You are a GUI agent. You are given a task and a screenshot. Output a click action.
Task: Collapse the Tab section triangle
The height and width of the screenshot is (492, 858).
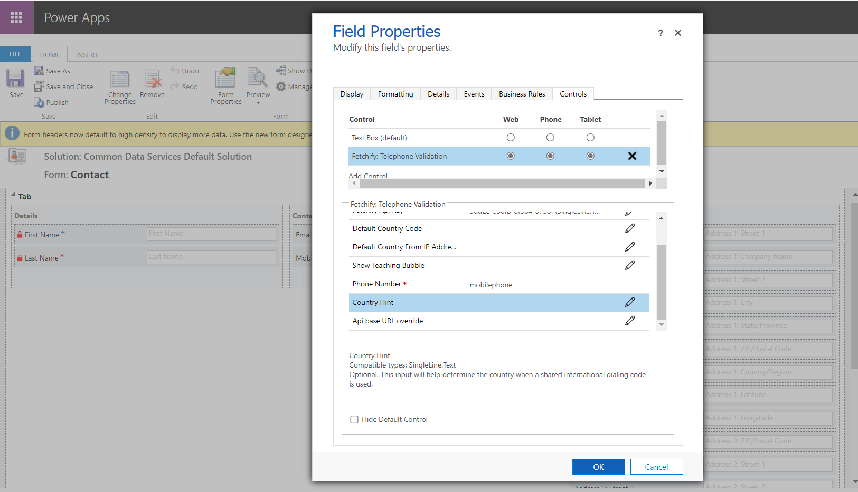tap(13, 195)
